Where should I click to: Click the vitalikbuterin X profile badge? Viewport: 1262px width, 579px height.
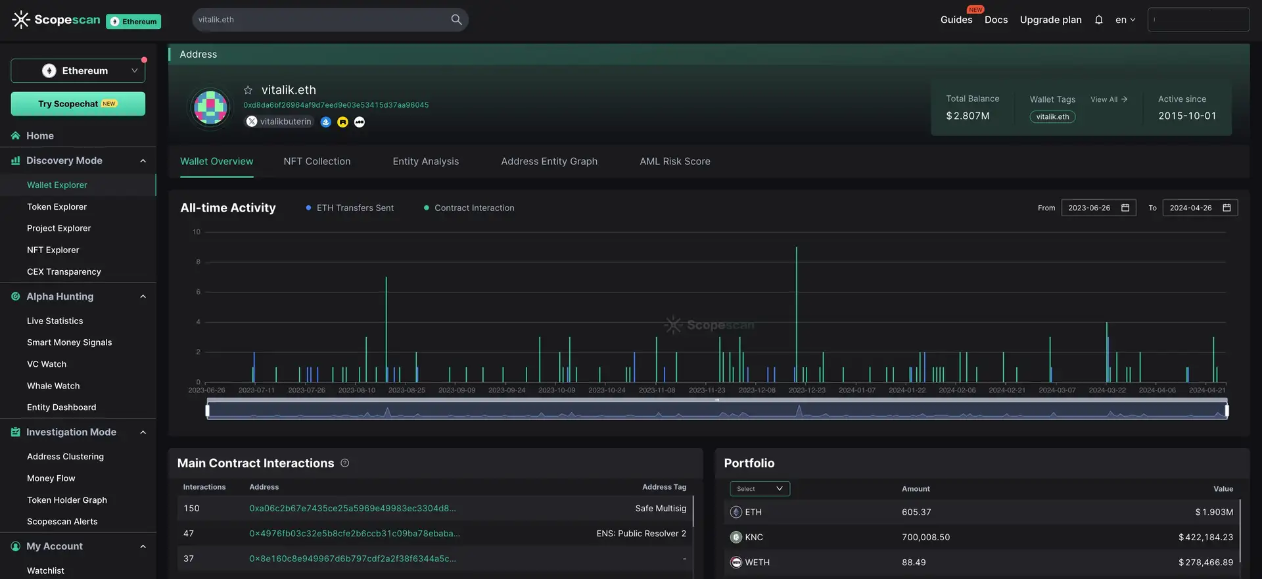tap(279, 122)
